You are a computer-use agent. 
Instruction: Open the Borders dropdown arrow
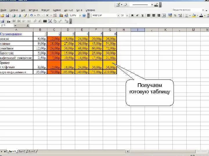pyautogui.click(x=190, y=16)
